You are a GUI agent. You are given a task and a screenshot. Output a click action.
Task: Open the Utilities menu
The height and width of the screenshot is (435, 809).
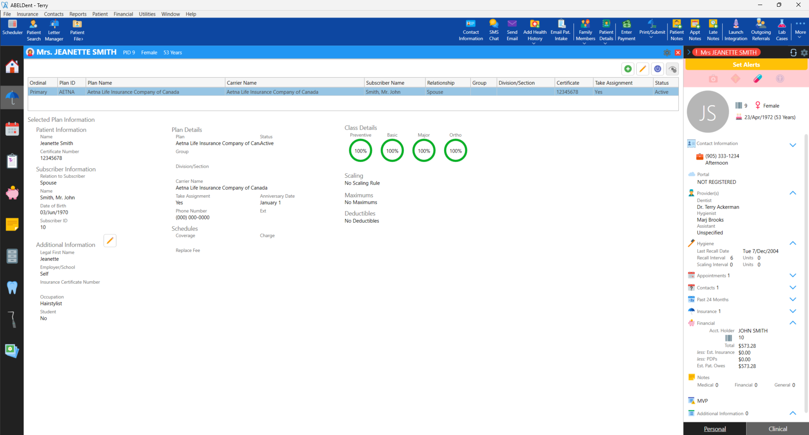coord(147,14)
